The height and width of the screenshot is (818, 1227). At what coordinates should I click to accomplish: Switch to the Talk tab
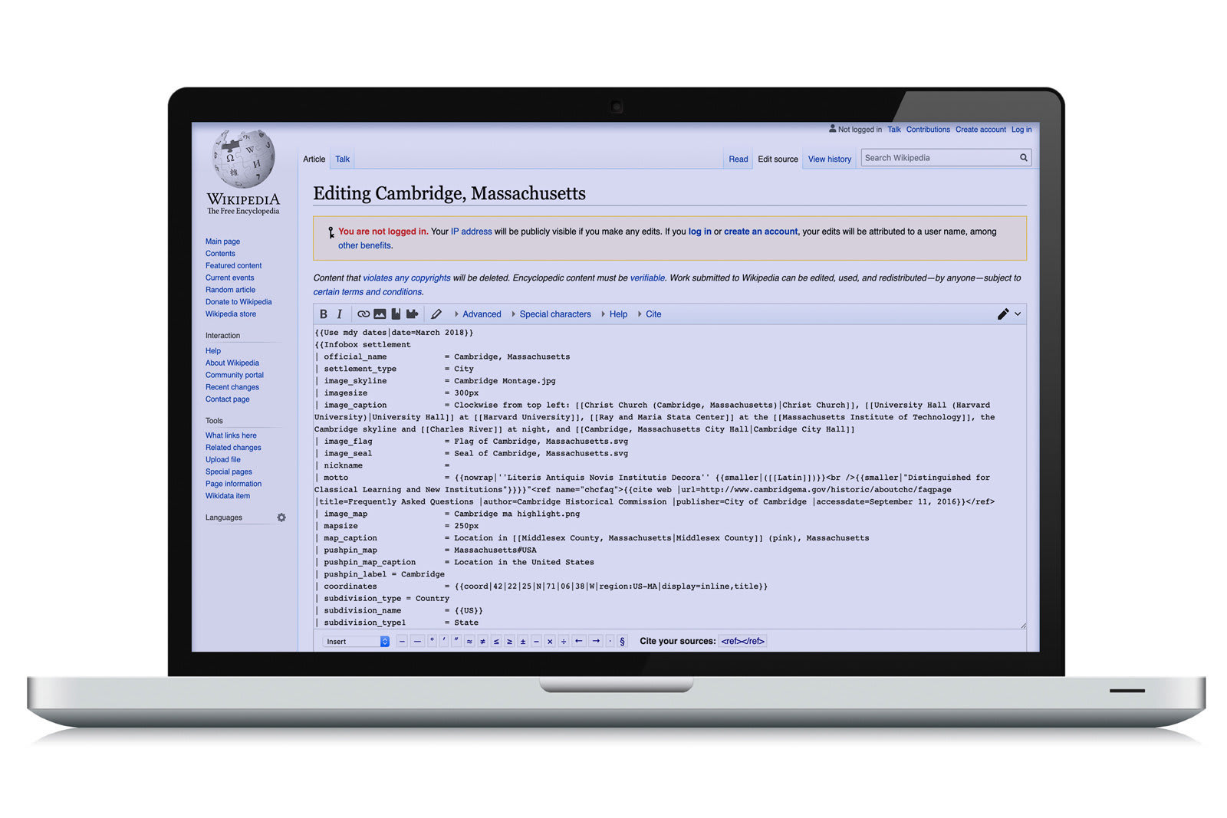(x=342, y=159)
